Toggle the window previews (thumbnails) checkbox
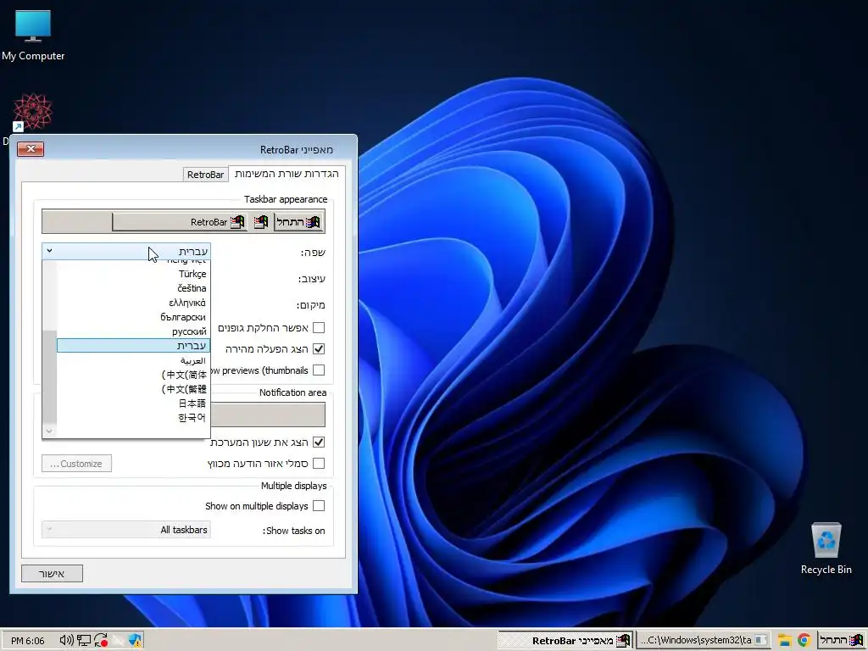868x651 pixels. tap(319, 370)
